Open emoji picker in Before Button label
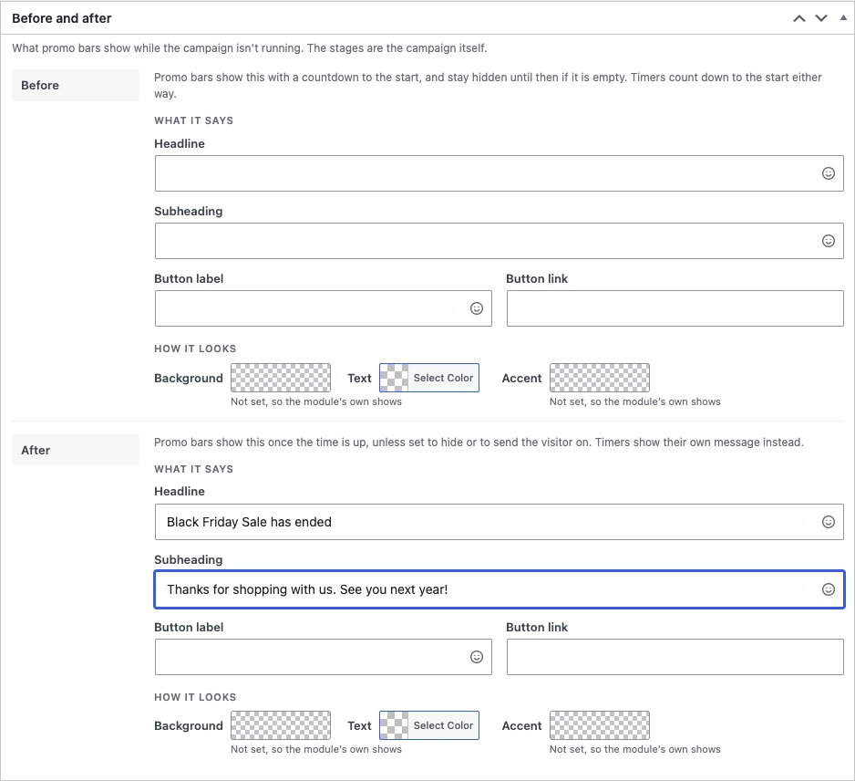 476,308
